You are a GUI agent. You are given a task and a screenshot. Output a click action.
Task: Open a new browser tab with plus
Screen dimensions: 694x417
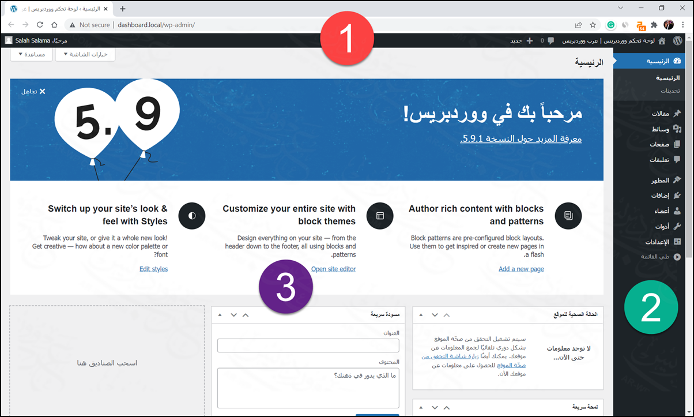click(122, 9)
